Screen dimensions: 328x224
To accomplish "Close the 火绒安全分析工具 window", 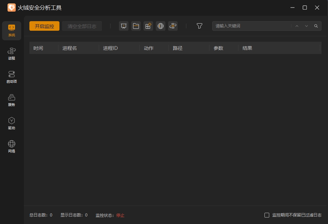I will point(317,8).
